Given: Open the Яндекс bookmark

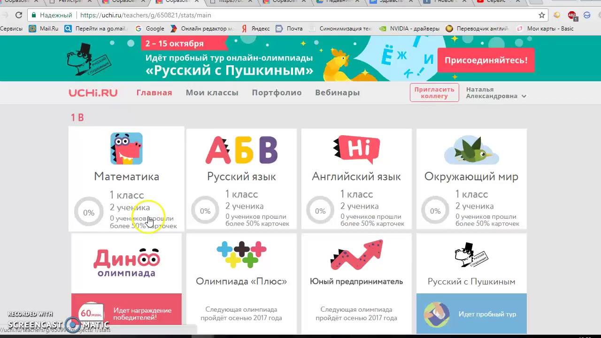Looking at the screenshot, I should click(x=256, y=29).
